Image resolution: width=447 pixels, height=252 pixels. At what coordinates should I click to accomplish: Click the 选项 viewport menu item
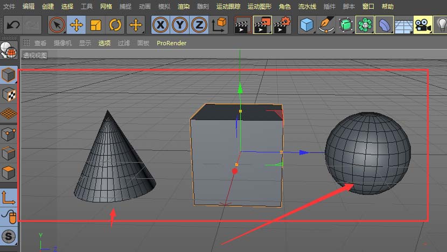click(104, 43)
